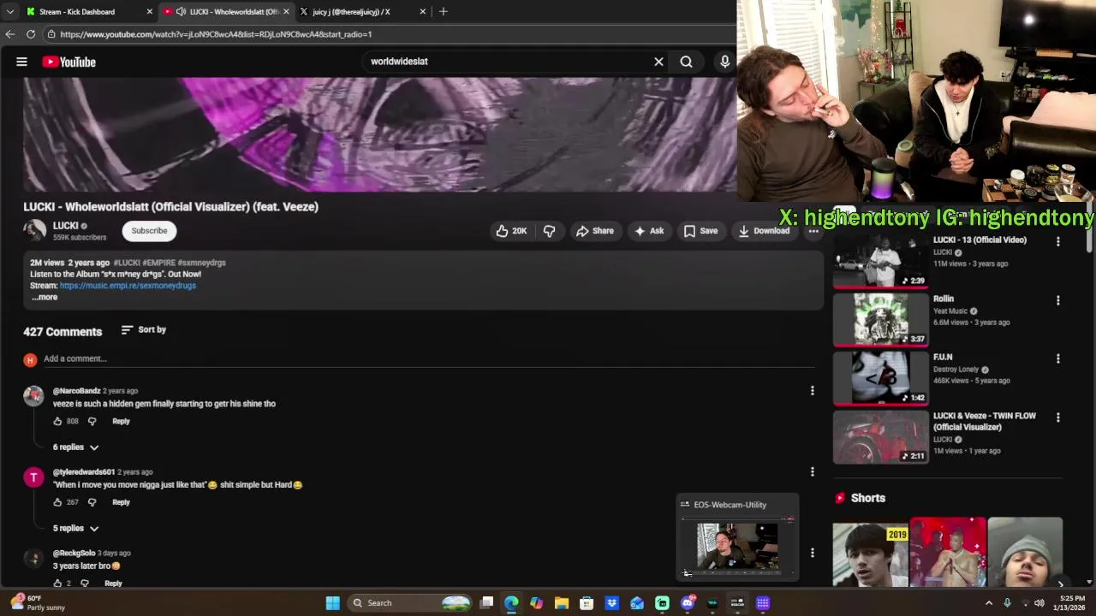Go to the YouTube home logo
Viewport: 1096px width, 616px height.
(x=68, y=62)
